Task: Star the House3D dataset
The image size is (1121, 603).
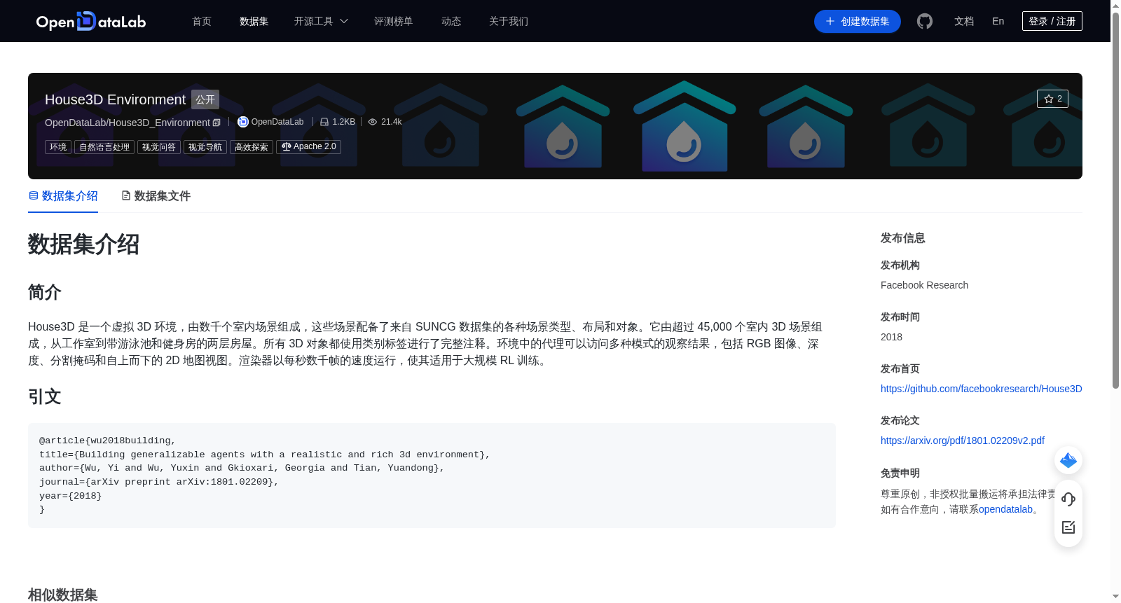Action: [1052, 99]
